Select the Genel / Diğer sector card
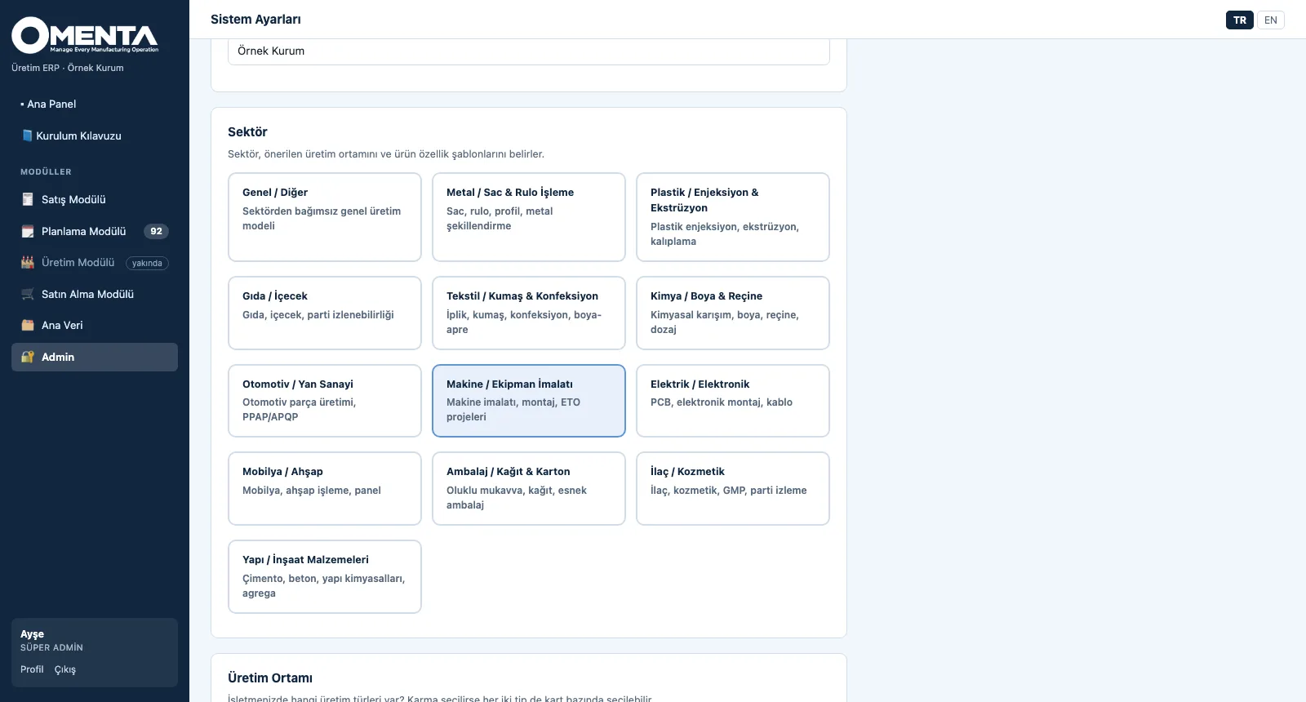 pos(325,217)
